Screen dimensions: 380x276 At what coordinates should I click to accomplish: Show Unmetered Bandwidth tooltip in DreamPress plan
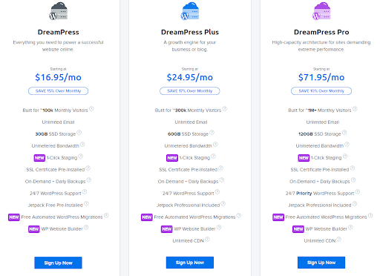click(x=82, y=145)
